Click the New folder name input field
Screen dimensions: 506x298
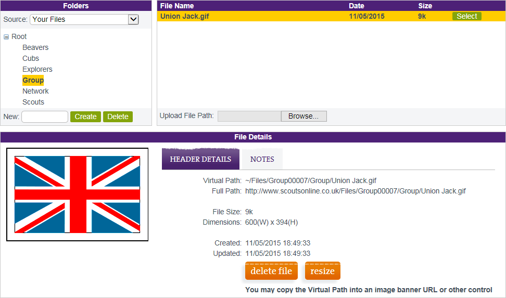coord(45,116)
